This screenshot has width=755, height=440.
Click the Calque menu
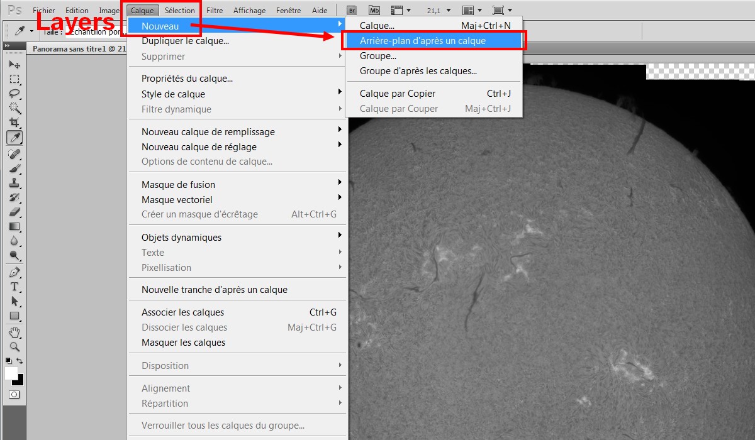pyautogui.click(x=142, y=10)
